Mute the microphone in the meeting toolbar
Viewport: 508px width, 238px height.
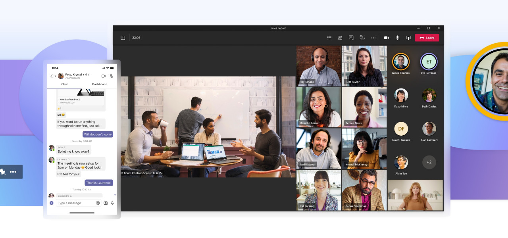397,38
